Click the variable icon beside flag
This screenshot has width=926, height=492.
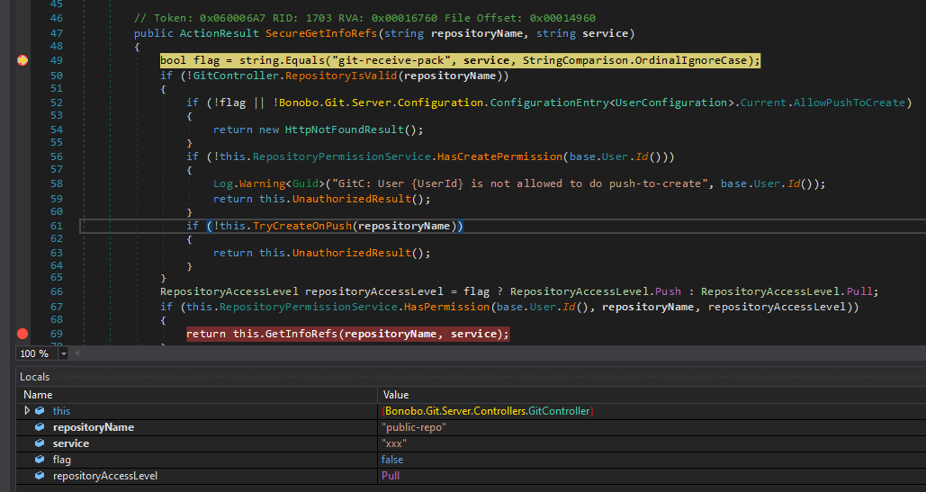40,460
